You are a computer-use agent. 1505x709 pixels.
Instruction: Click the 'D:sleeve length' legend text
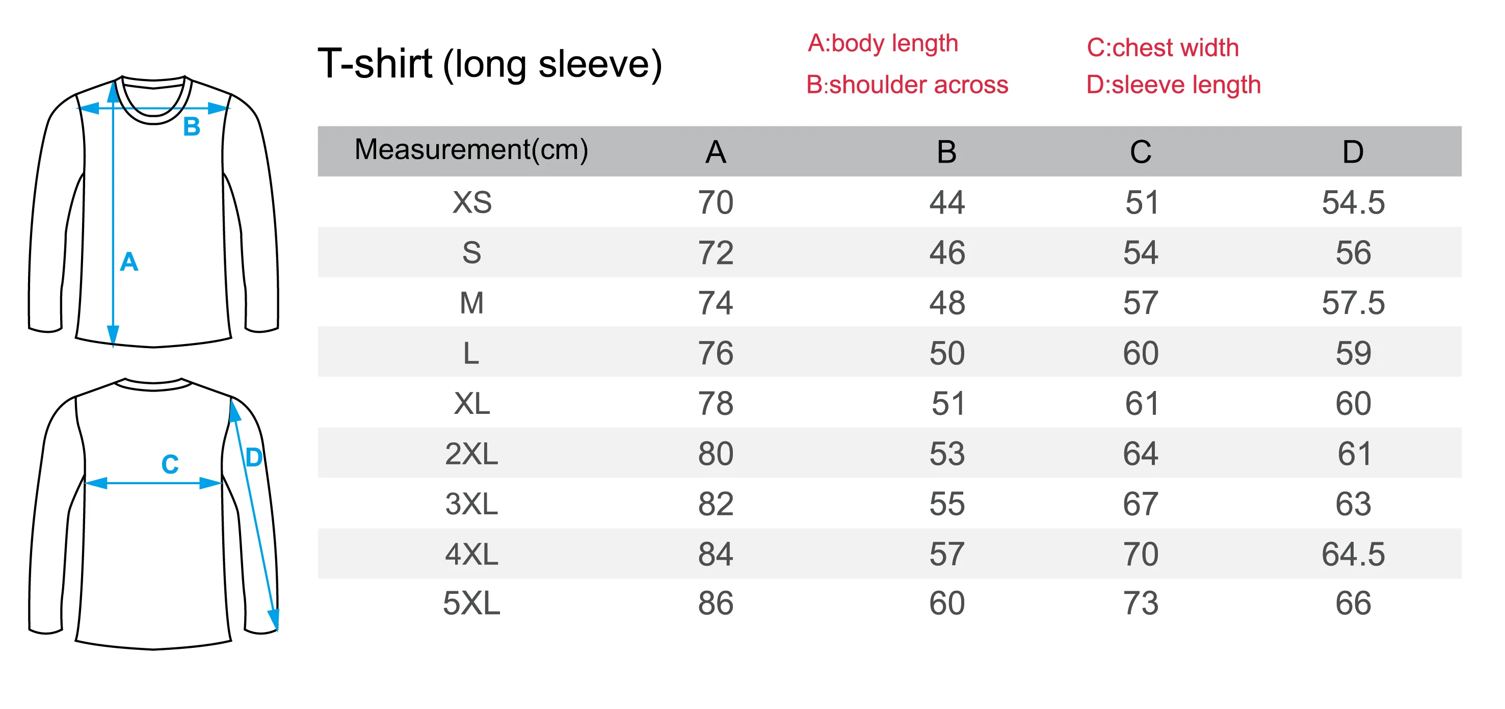point(1173,85)
